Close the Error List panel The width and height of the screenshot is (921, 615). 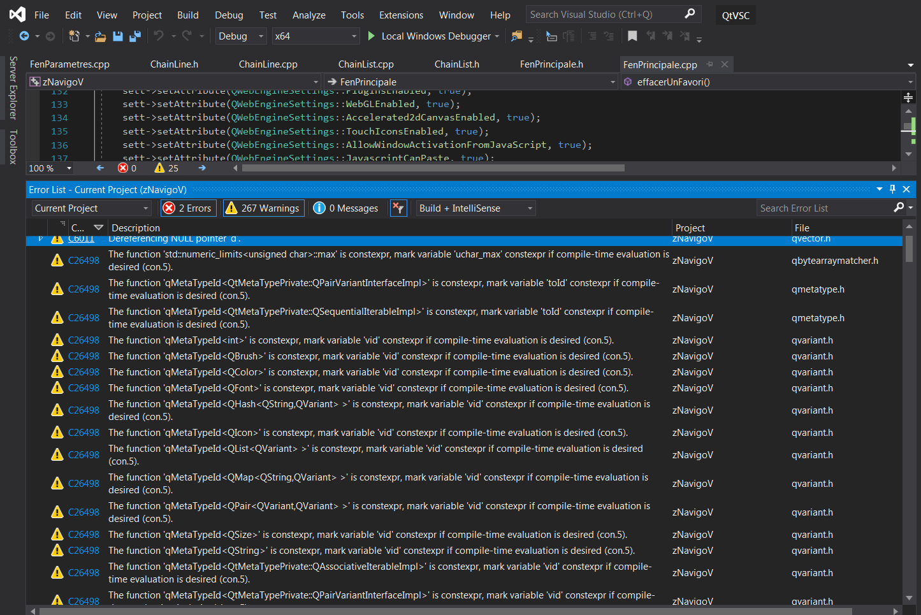tap(906, 189)
